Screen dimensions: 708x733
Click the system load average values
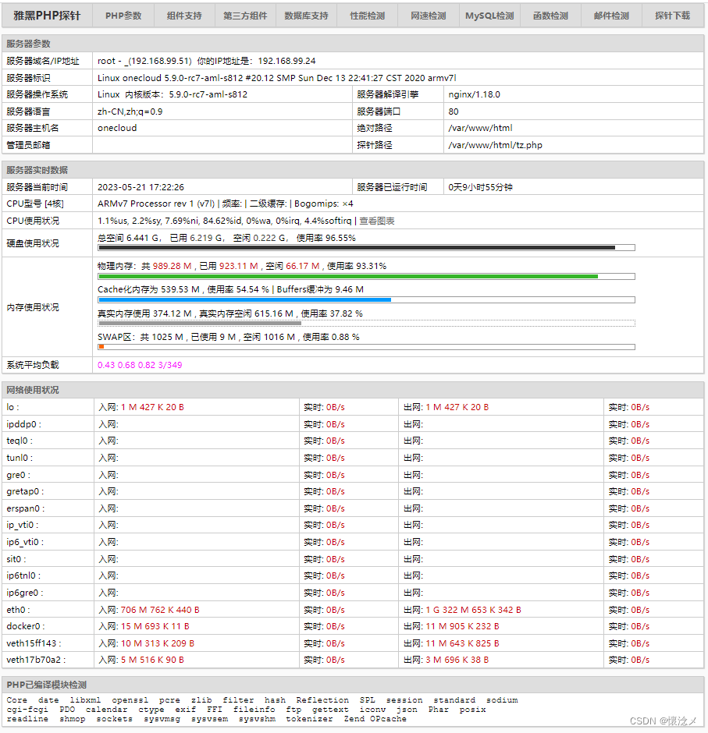click(140, 365)
